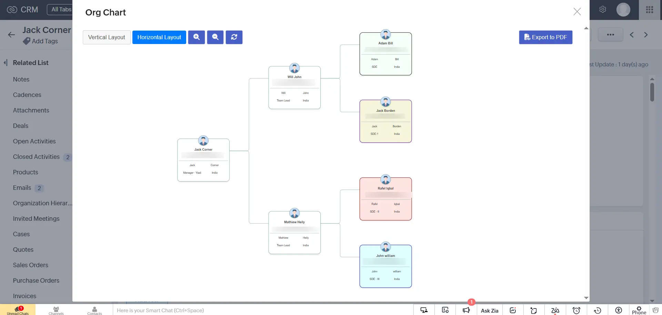Switch to Vertical Layout

[107, 37]
